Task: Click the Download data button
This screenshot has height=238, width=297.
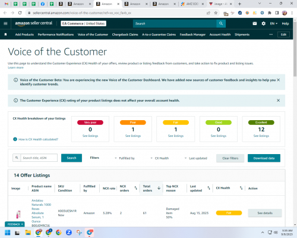Action: click(264, 158)
